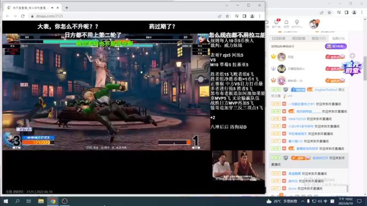
Task: Open media controls in the front Chrome window
Action: (x=237, y=16)
